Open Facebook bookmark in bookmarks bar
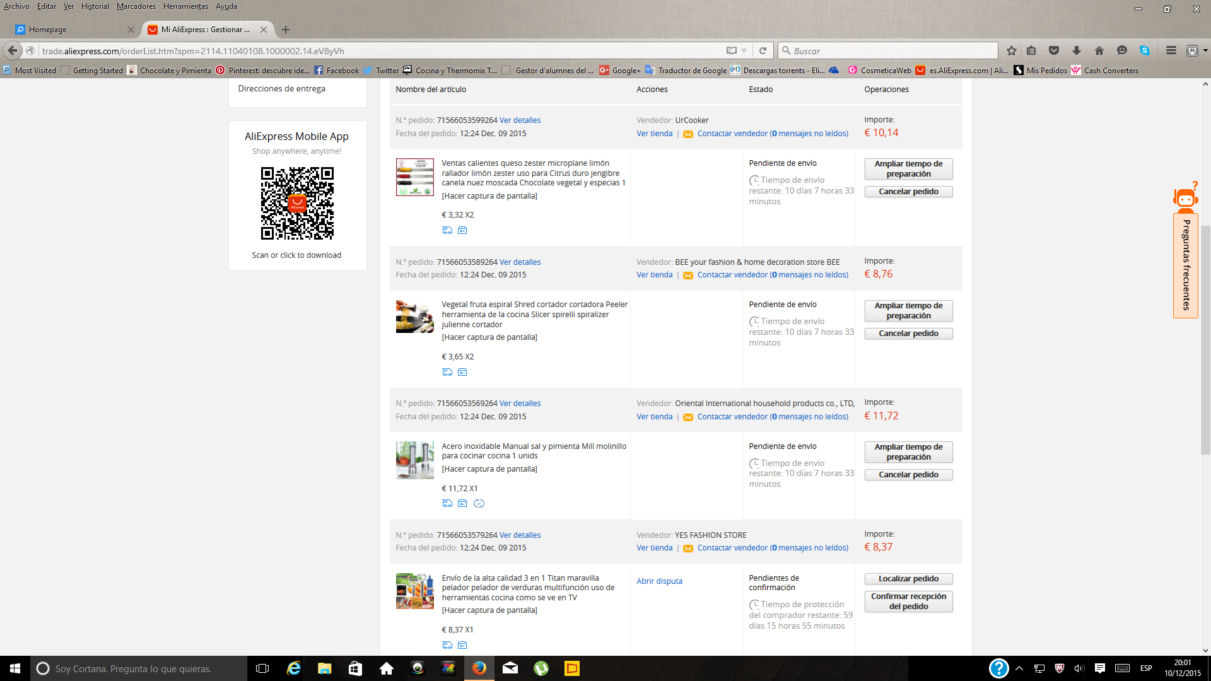 (x=336, y=71)
